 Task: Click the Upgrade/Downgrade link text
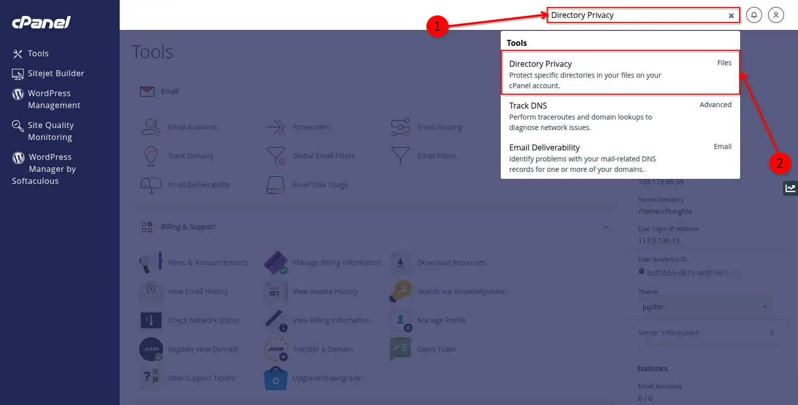coord(327,378)
